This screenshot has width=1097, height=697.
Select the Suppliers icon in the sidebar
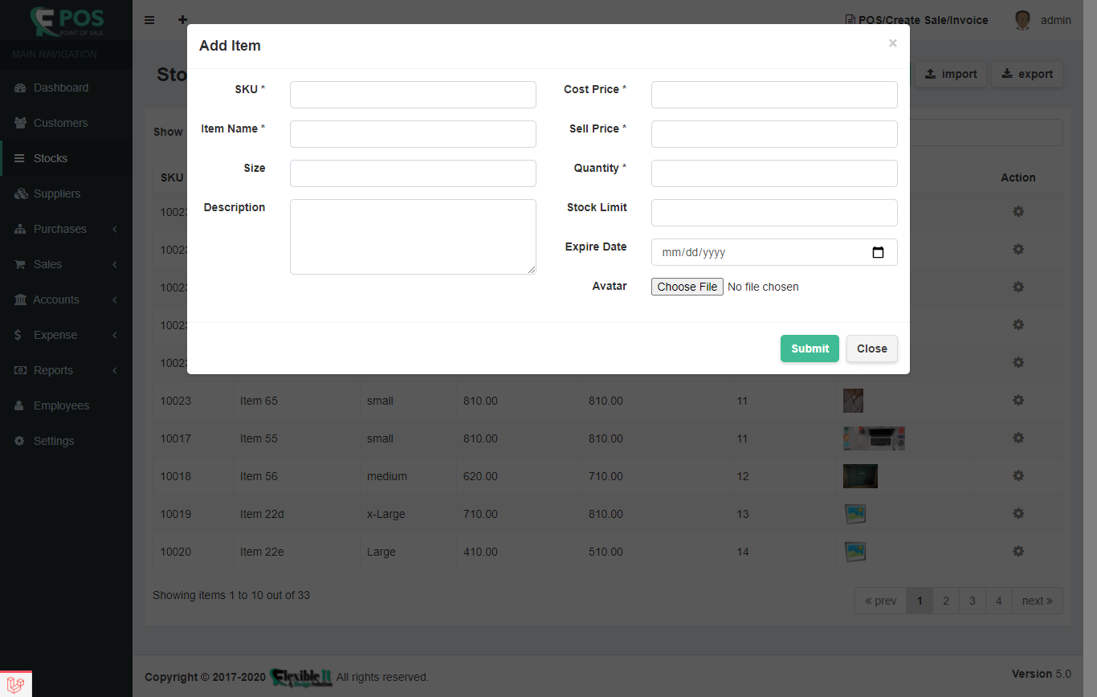click(19, 194)
